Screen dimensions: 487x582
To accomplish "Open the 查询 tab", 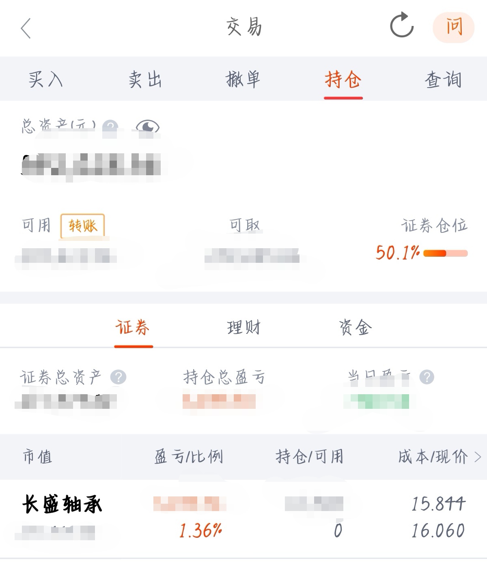I will 443,79.
